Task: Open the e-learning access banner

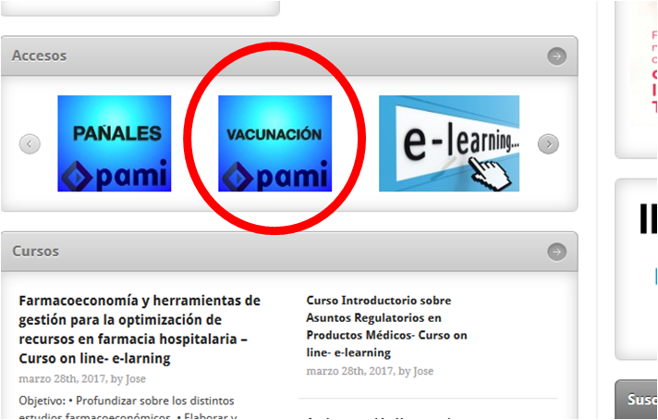Action: 449,143
